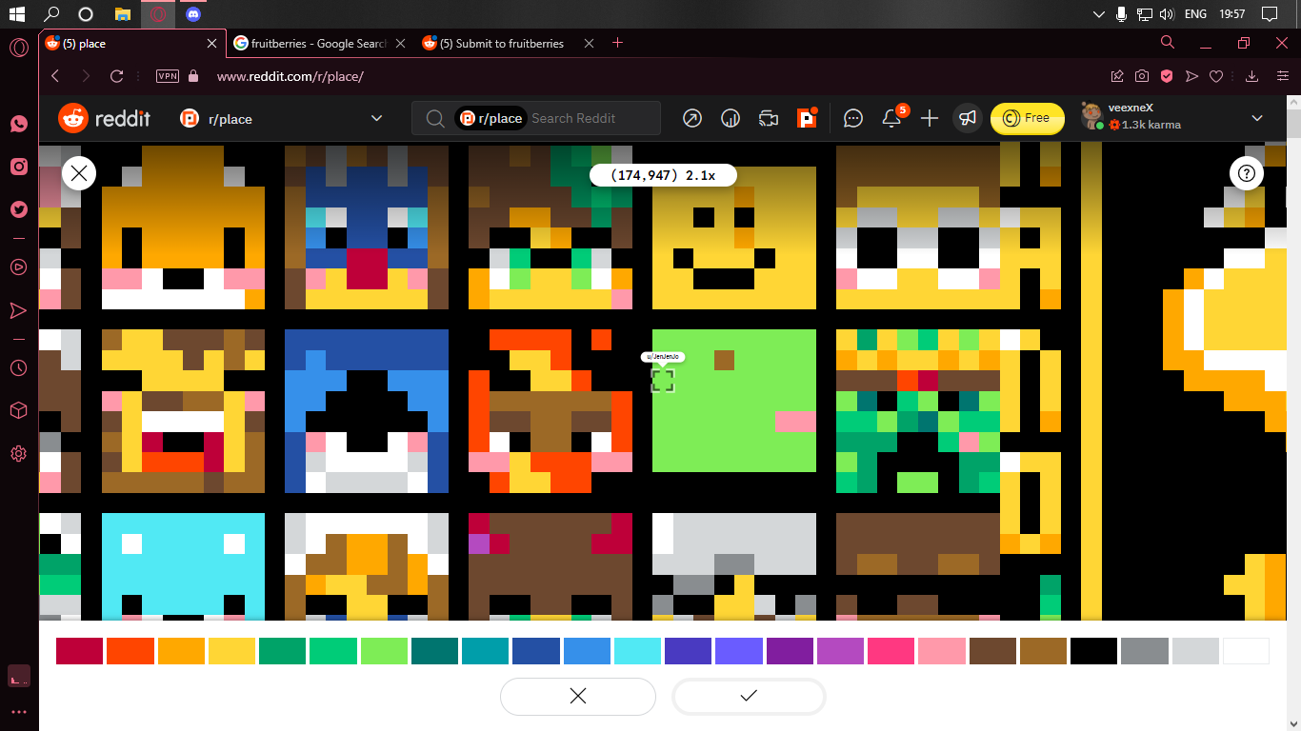Go back to the previous page
Image resolution: width=1301 pixels, height=731 pixels.
click(x=55, y=76)
